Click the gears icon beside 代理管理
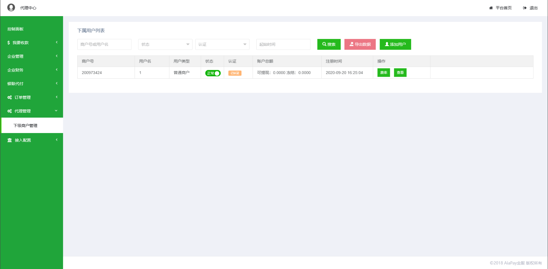Screen dimensions: 548x269 coord(10,111)
